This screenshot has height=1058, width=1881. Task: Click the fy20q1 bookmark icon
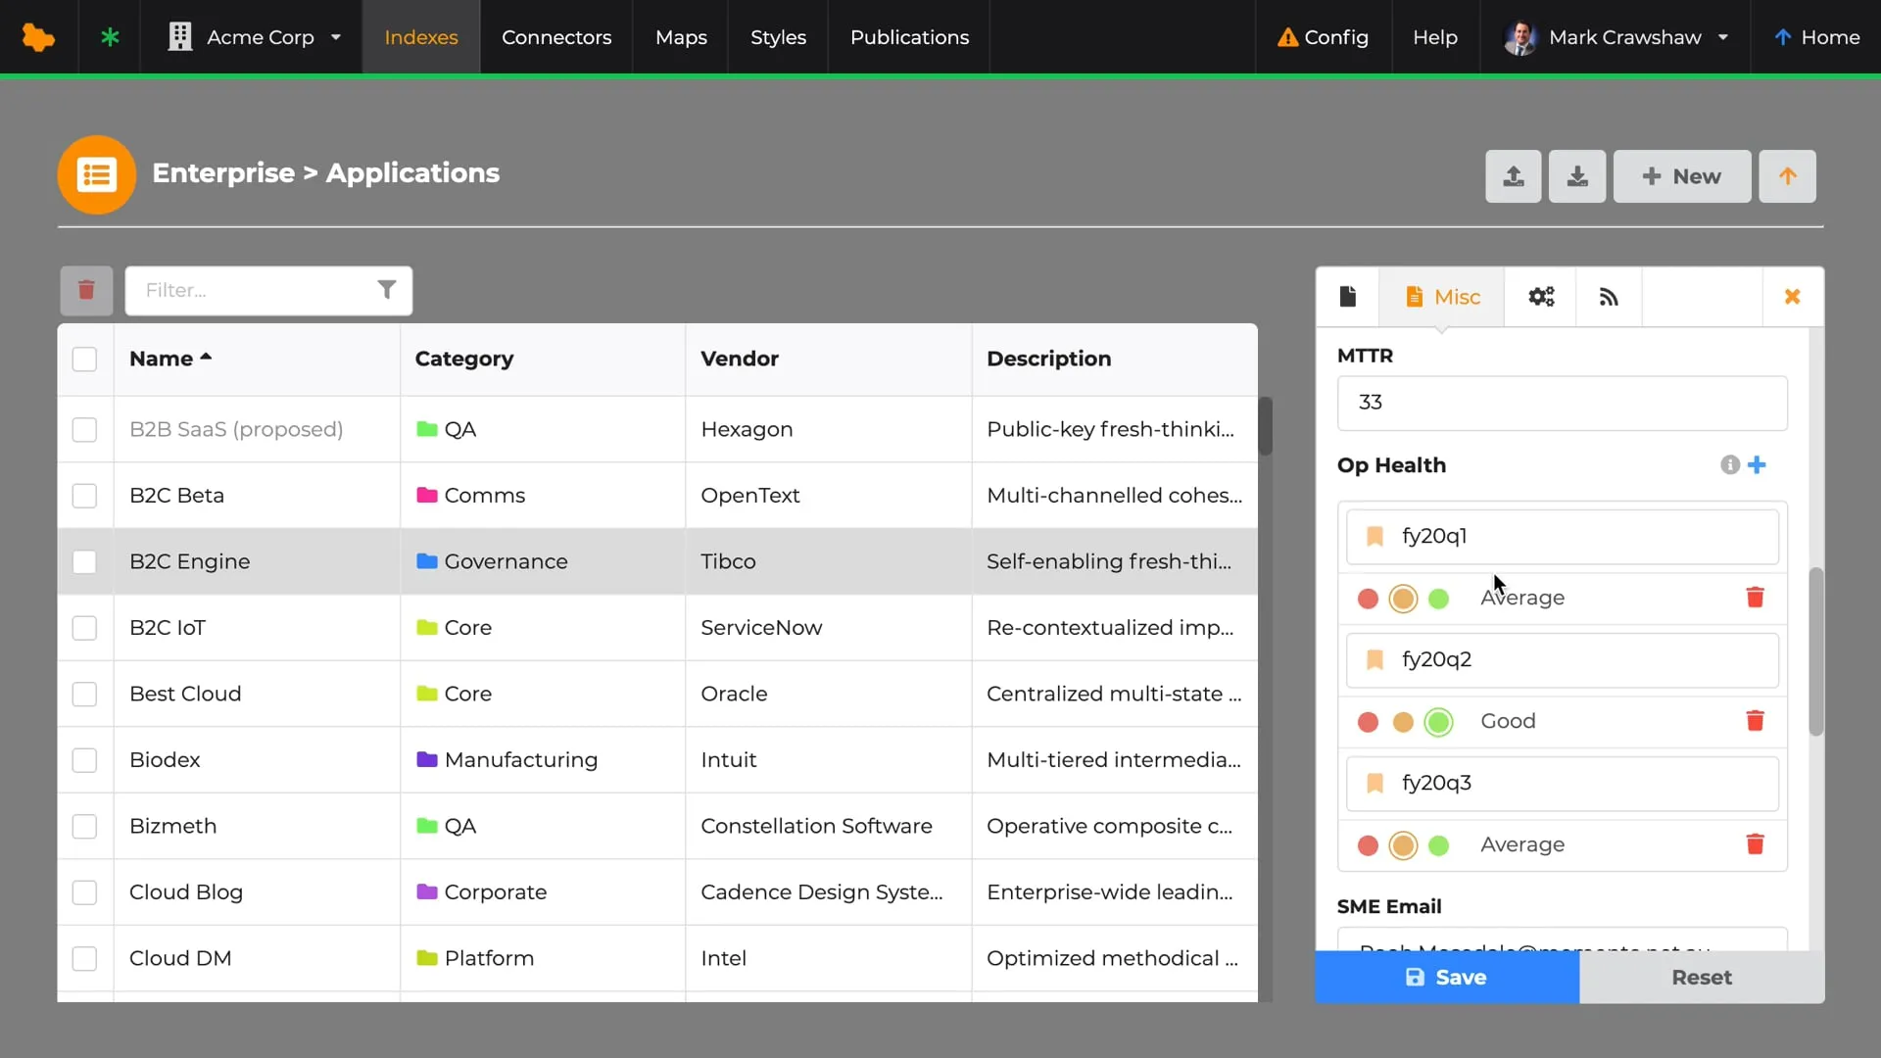(1374, 536)
